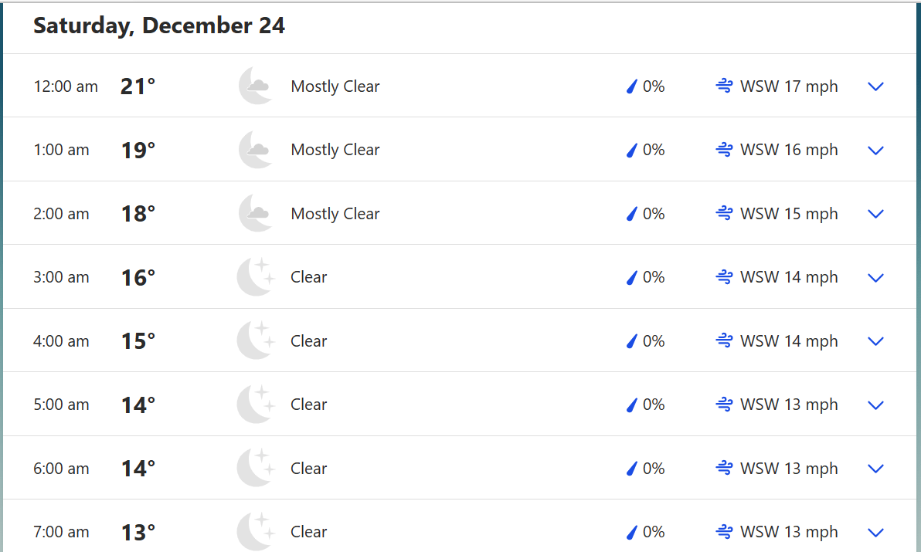Click the 21° temperature reading
Viewport: 921px width, 552px height.
pos(138,86)
